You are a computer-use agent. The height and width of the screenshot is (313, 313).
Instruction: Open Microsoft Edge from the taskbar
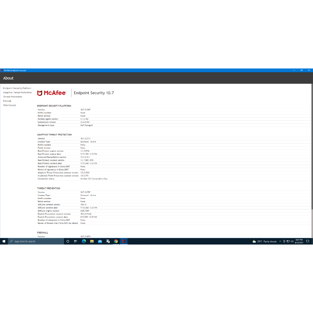click(84, 241)
